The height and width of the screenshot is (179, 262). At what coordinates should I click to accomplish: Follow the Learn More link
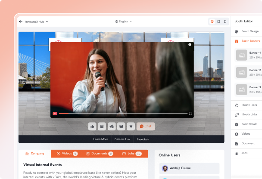100,139
